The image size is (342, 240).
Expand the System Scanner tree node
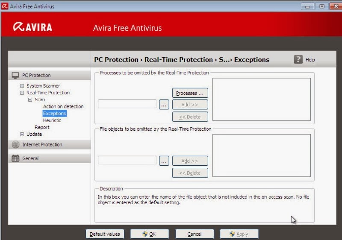tap(22, 86)
